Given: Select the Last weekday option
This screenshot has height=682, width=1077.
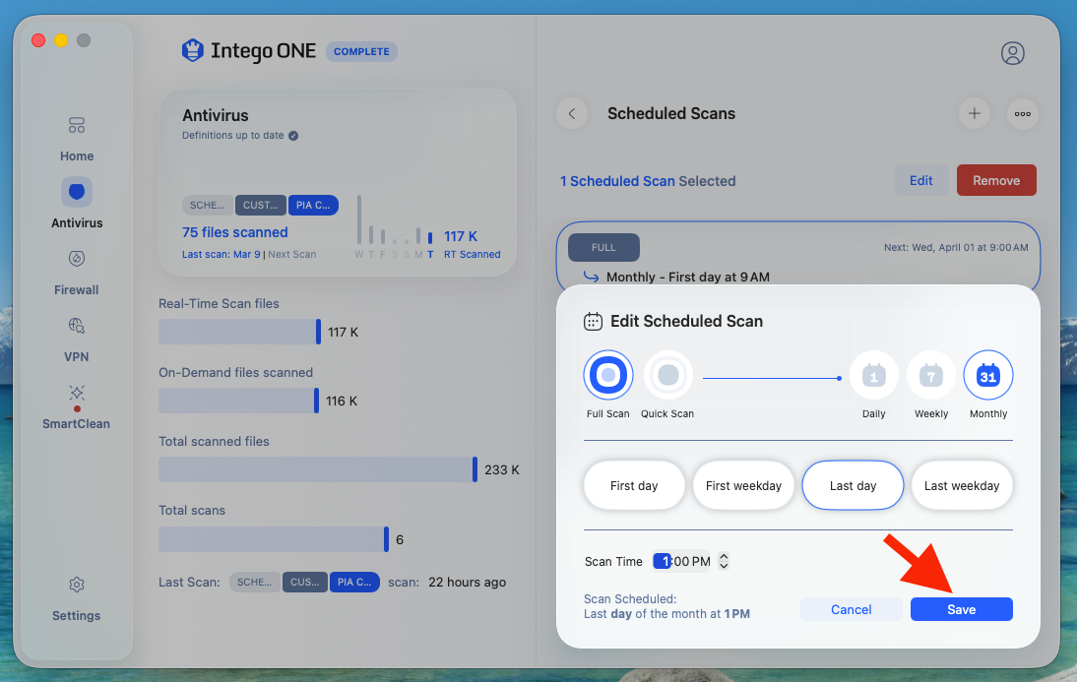Looking at the screenshot, I should [x=962, y=485].
